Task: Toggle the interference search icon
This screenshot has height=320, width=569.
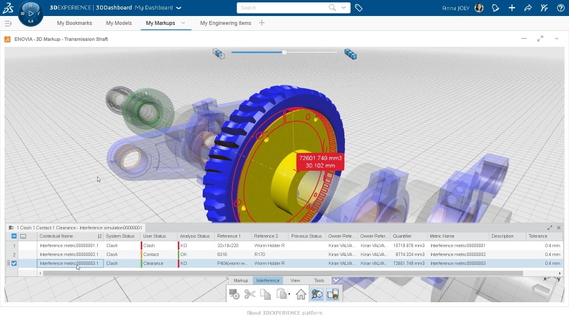Action: 317,295
